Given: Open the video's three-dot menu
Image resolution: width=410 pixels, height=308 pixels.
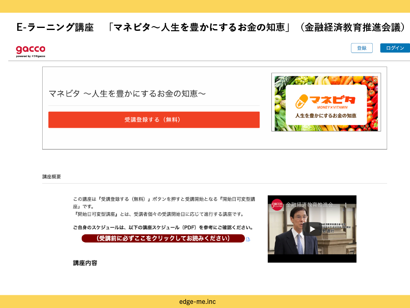Looking at the screenshot, I should pos(346,205).
